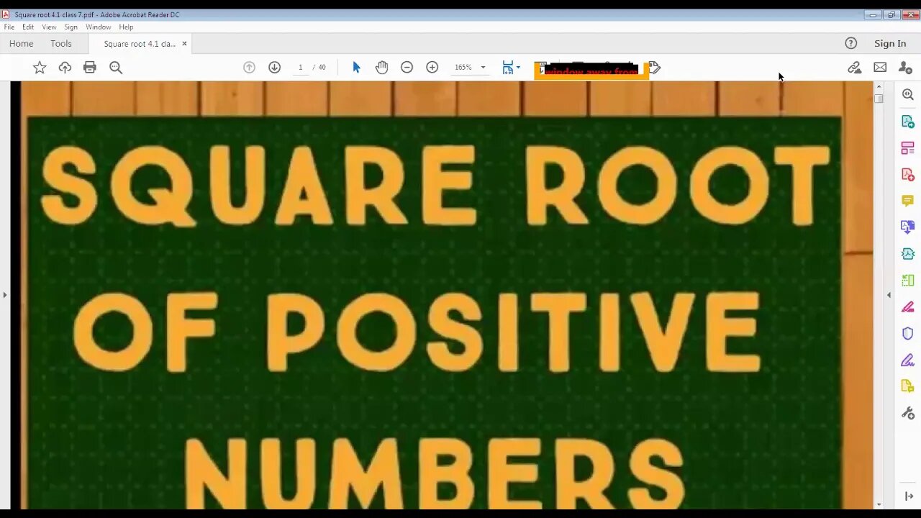Open Organize Pages tool in right pane
921x518 pixels.
(x=908, y=148)
